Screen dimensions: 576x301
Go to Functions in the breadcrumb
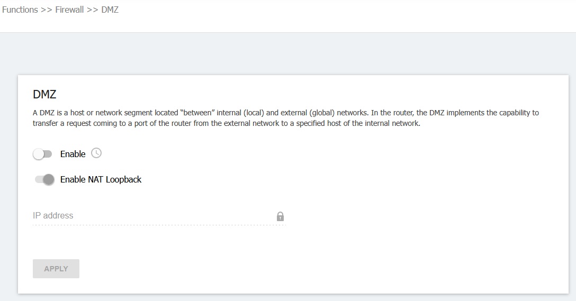(x=20, y=10)
